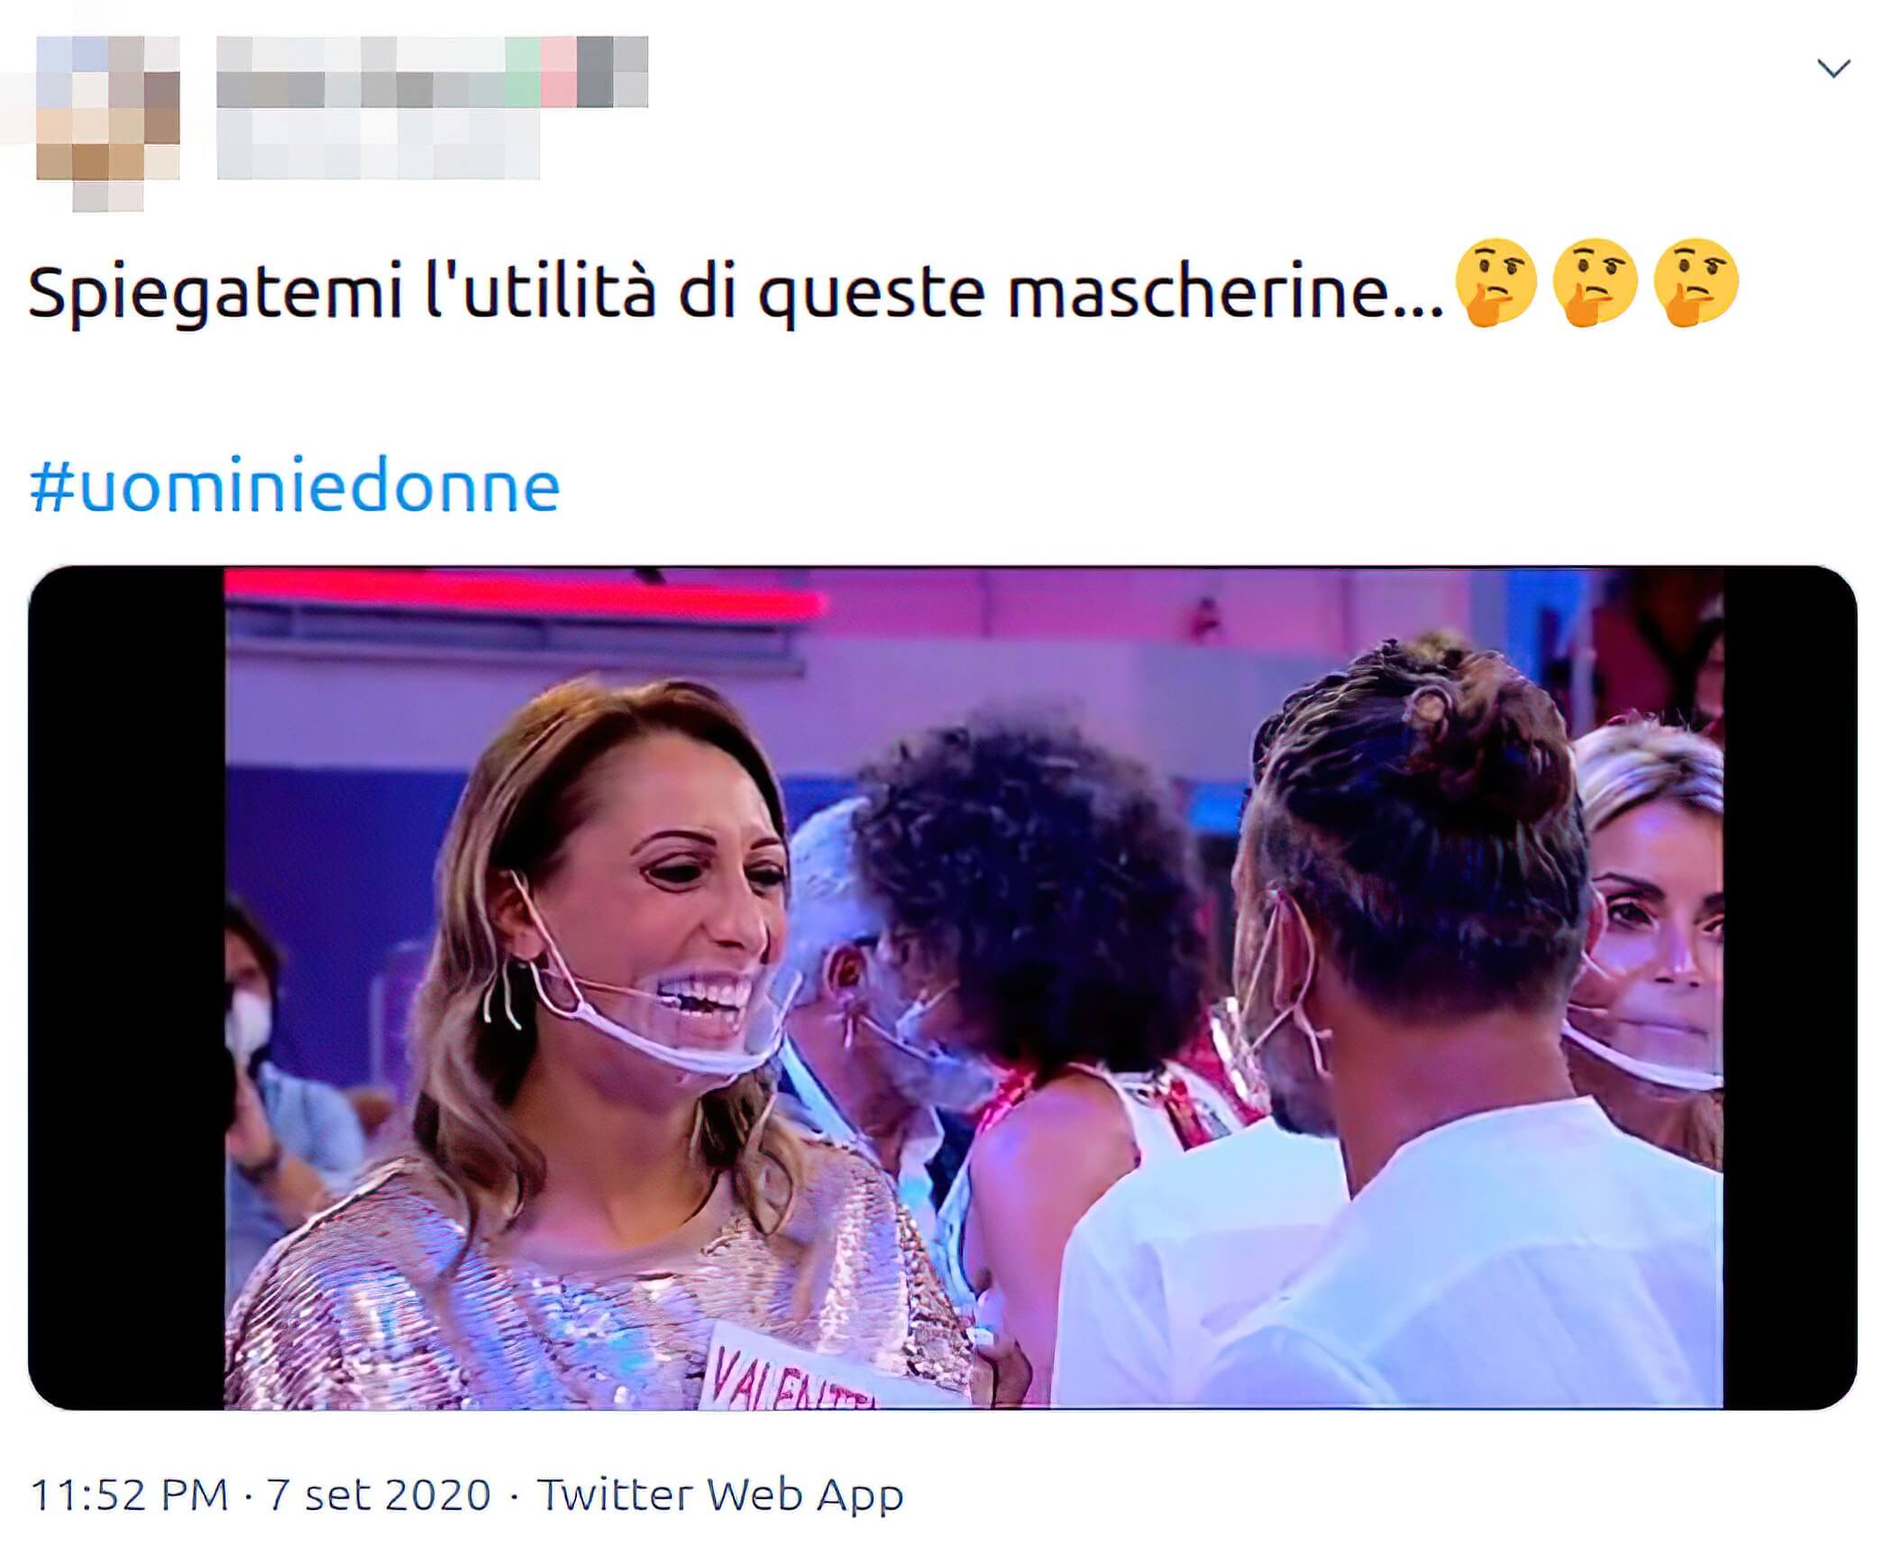Open the #uominiedonne hashtag
The image size is (1893, 1547).
(x=295, y=487)
